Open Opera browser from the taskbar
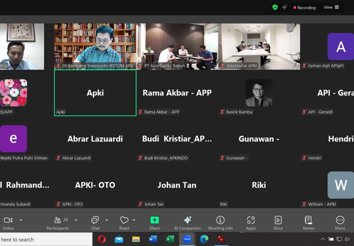 [x=102, y=239]
